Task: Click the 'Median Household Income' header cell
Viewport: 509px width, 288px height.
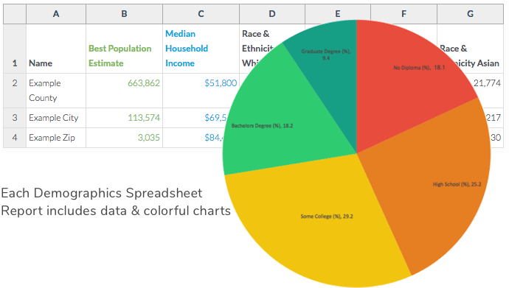Action: [201, 49]
